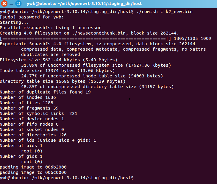Minimize the terminal window

point(11,4)
